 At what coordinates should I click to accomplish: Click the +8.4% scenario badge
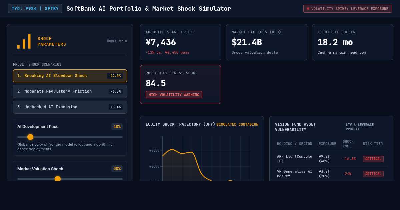[116, 107]
